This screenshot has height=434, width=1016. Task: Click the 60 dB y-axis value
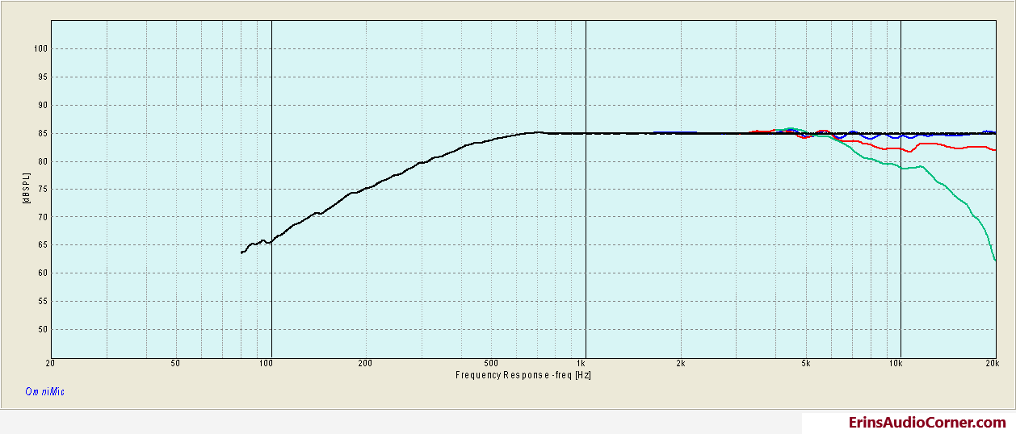44,273
